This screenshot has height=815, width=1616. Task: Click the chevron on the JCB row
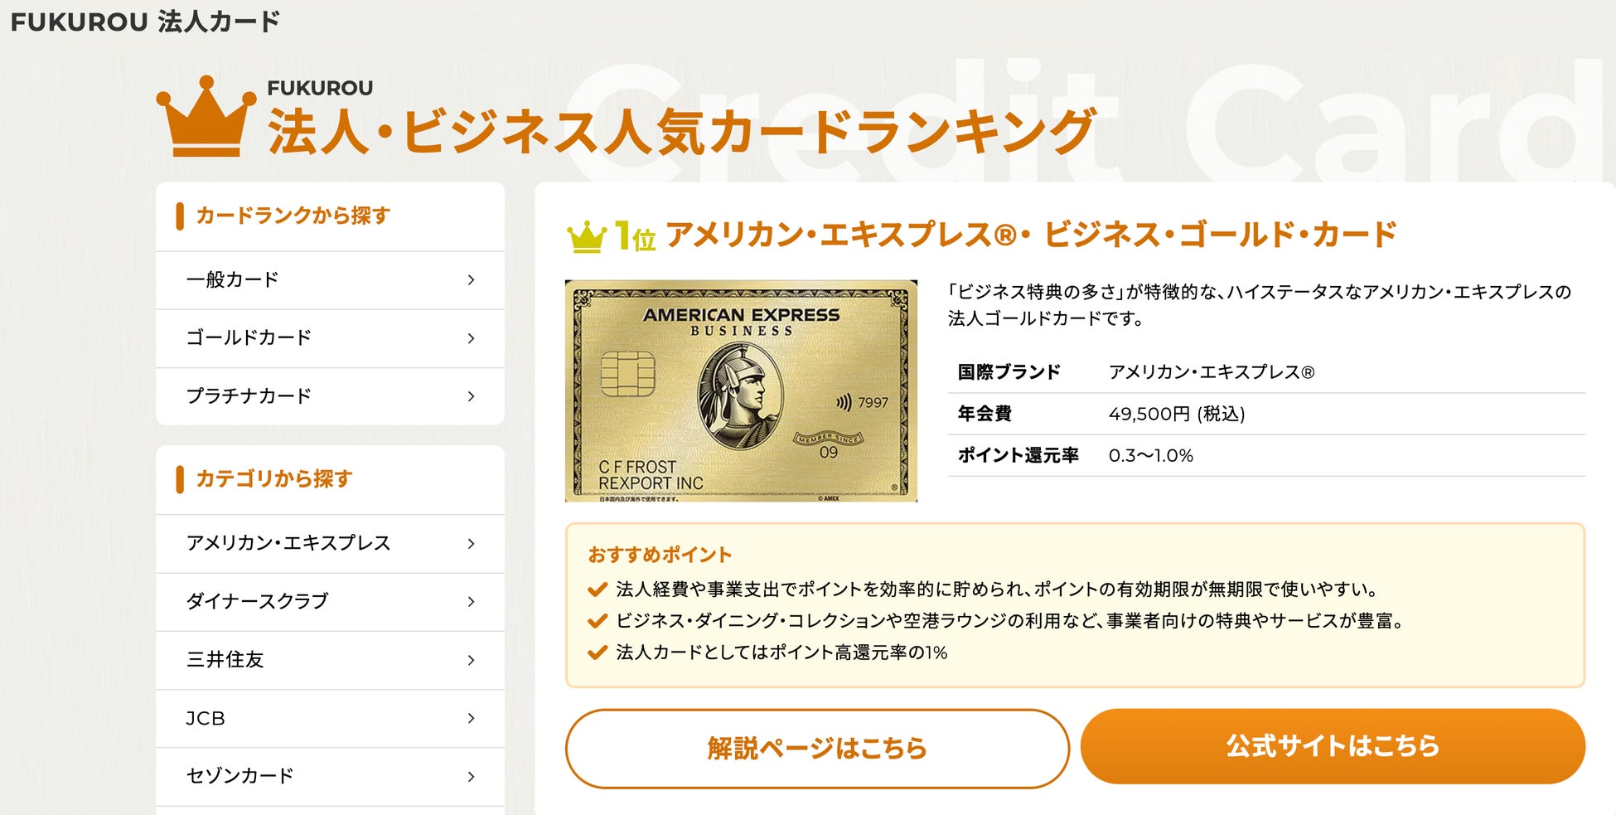[x=471, y=718]
